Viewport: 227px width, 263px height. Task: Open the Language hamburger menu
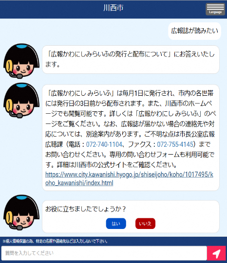215,9
